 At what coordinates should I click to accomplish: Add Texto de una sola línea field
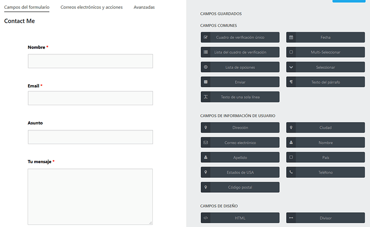coord(240,97)
